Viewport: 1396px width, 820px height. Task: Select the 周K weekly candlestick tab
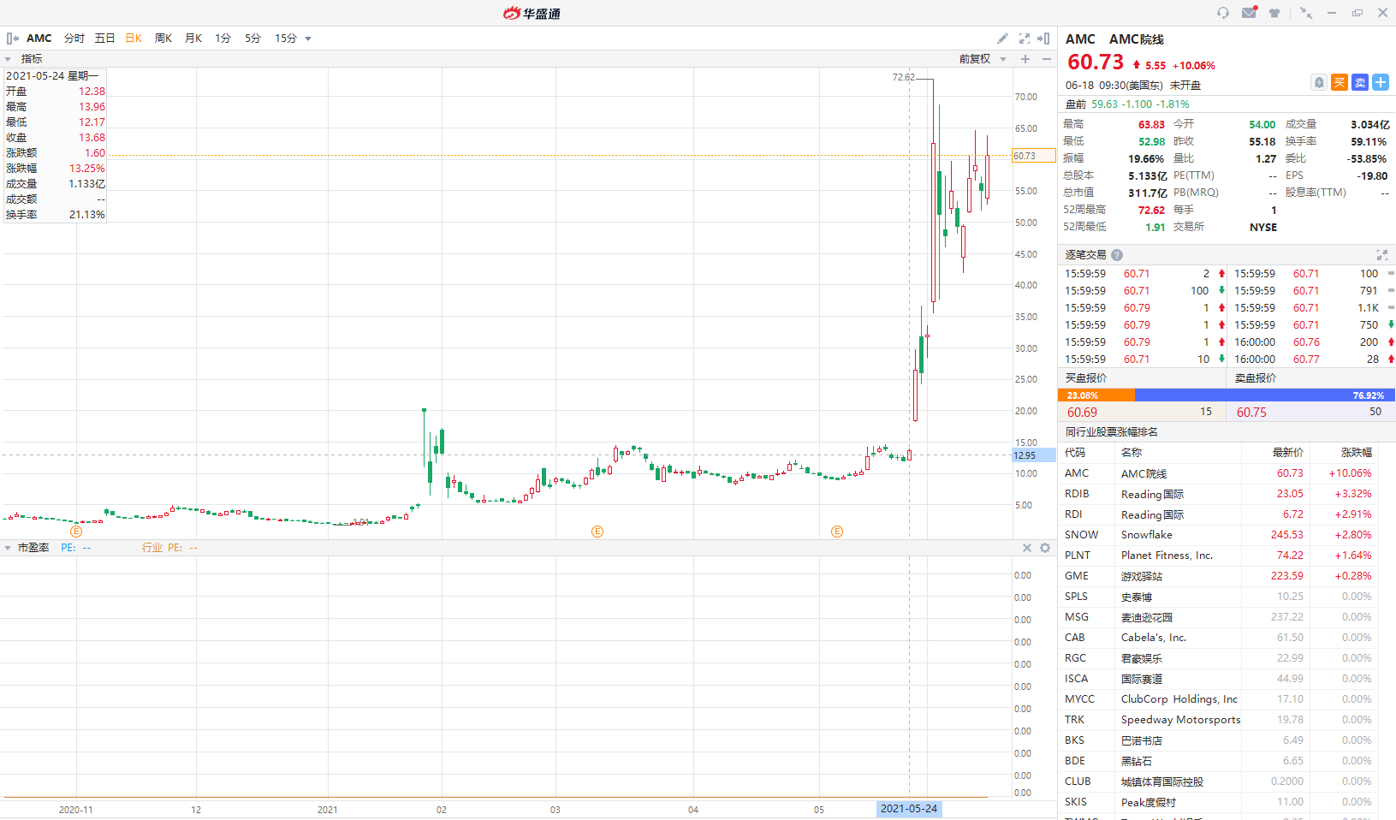click(163, 39)
